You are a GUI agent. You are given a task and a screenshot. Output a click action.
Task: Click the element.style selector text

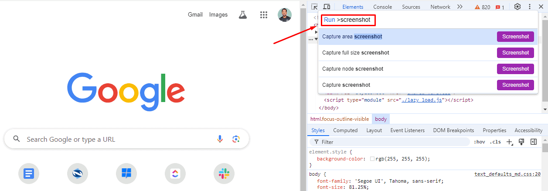(x=327, y=152)
